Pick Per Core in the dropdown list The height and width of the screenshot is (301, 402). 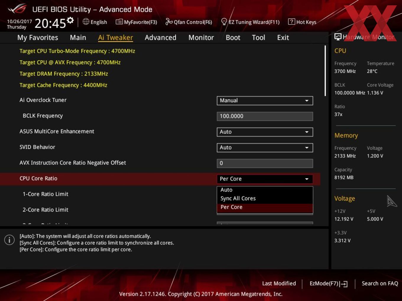[x=265, y=207]
